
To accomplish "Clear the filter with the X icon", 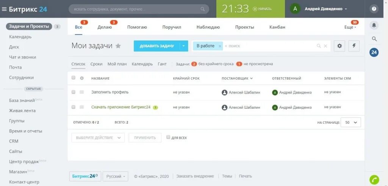I will [x=325, y=46].
